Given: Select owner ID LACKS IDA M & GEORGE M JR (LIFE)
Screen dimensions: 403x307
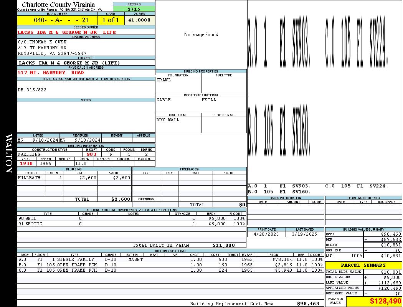Looking at the screenshot, I should point(69,63).
